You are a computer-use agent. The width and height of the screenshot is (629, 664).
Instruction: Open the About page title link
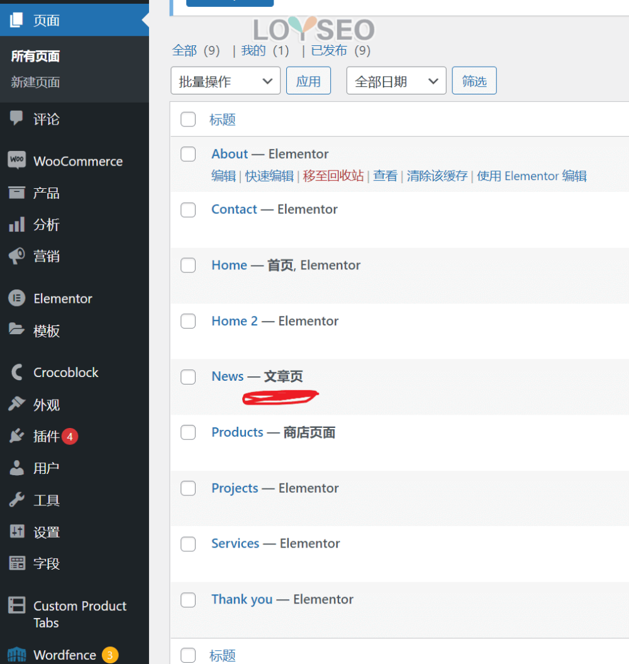coord(230,154)
